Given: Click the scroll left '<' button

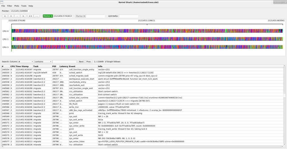Looking at the screenshot, I should pos(5,16).
